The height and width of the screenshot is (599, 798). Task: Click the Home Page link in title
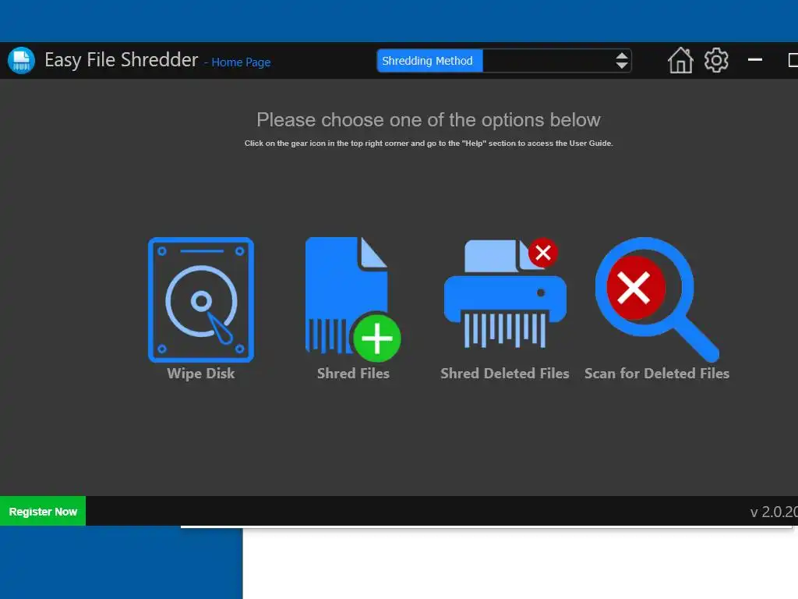pos(241,62)
